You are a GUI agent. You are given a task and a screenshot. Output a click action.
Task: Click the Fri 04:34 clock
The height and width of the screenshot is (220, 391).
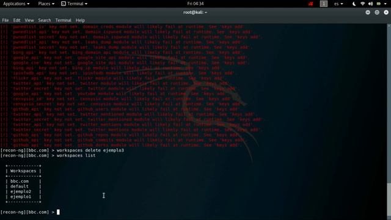click(195, 4)
